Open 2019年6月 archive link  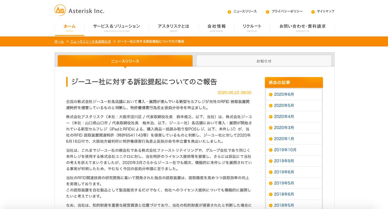[x=284, y=172]
